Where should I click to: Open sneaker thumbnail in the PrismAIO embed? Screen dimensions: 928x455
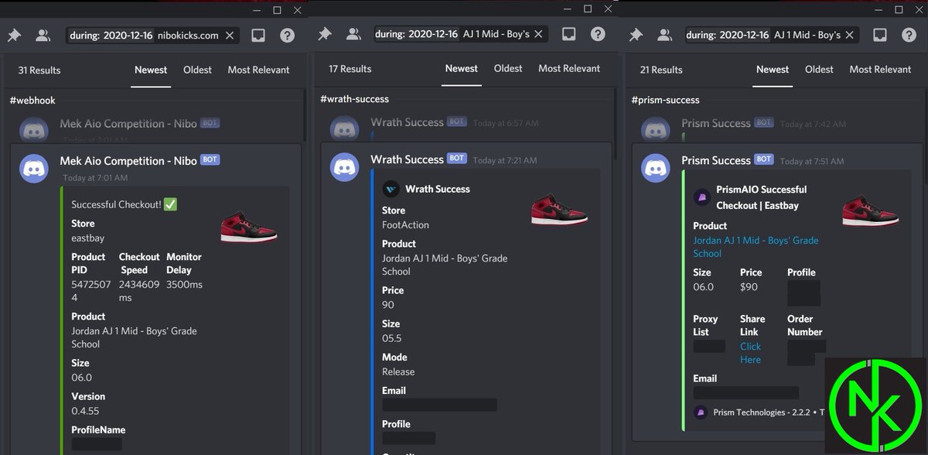click(871, 208)
